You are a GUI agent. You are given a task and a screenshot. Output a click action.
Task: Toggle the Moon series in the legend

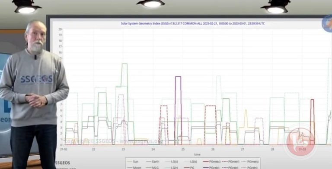coord(134,168)
